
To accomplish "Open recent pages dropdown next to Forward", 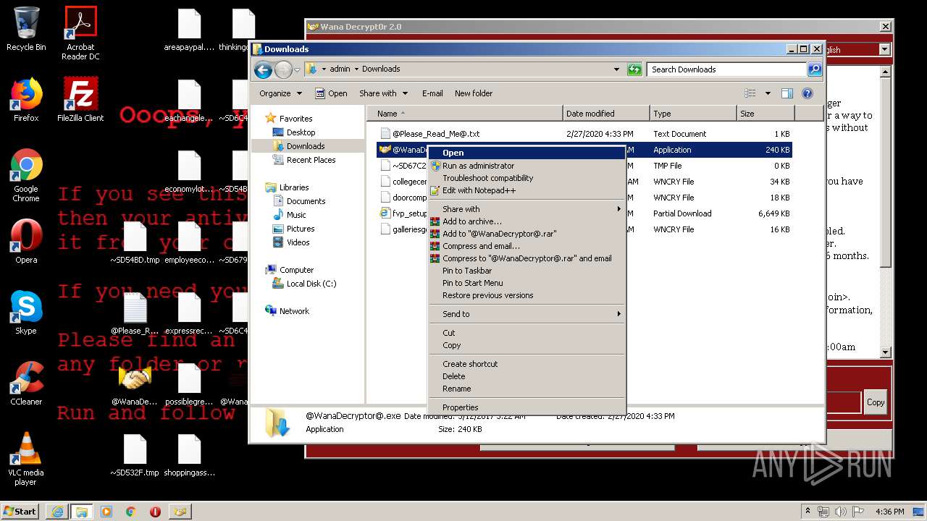I will [297, 70].
